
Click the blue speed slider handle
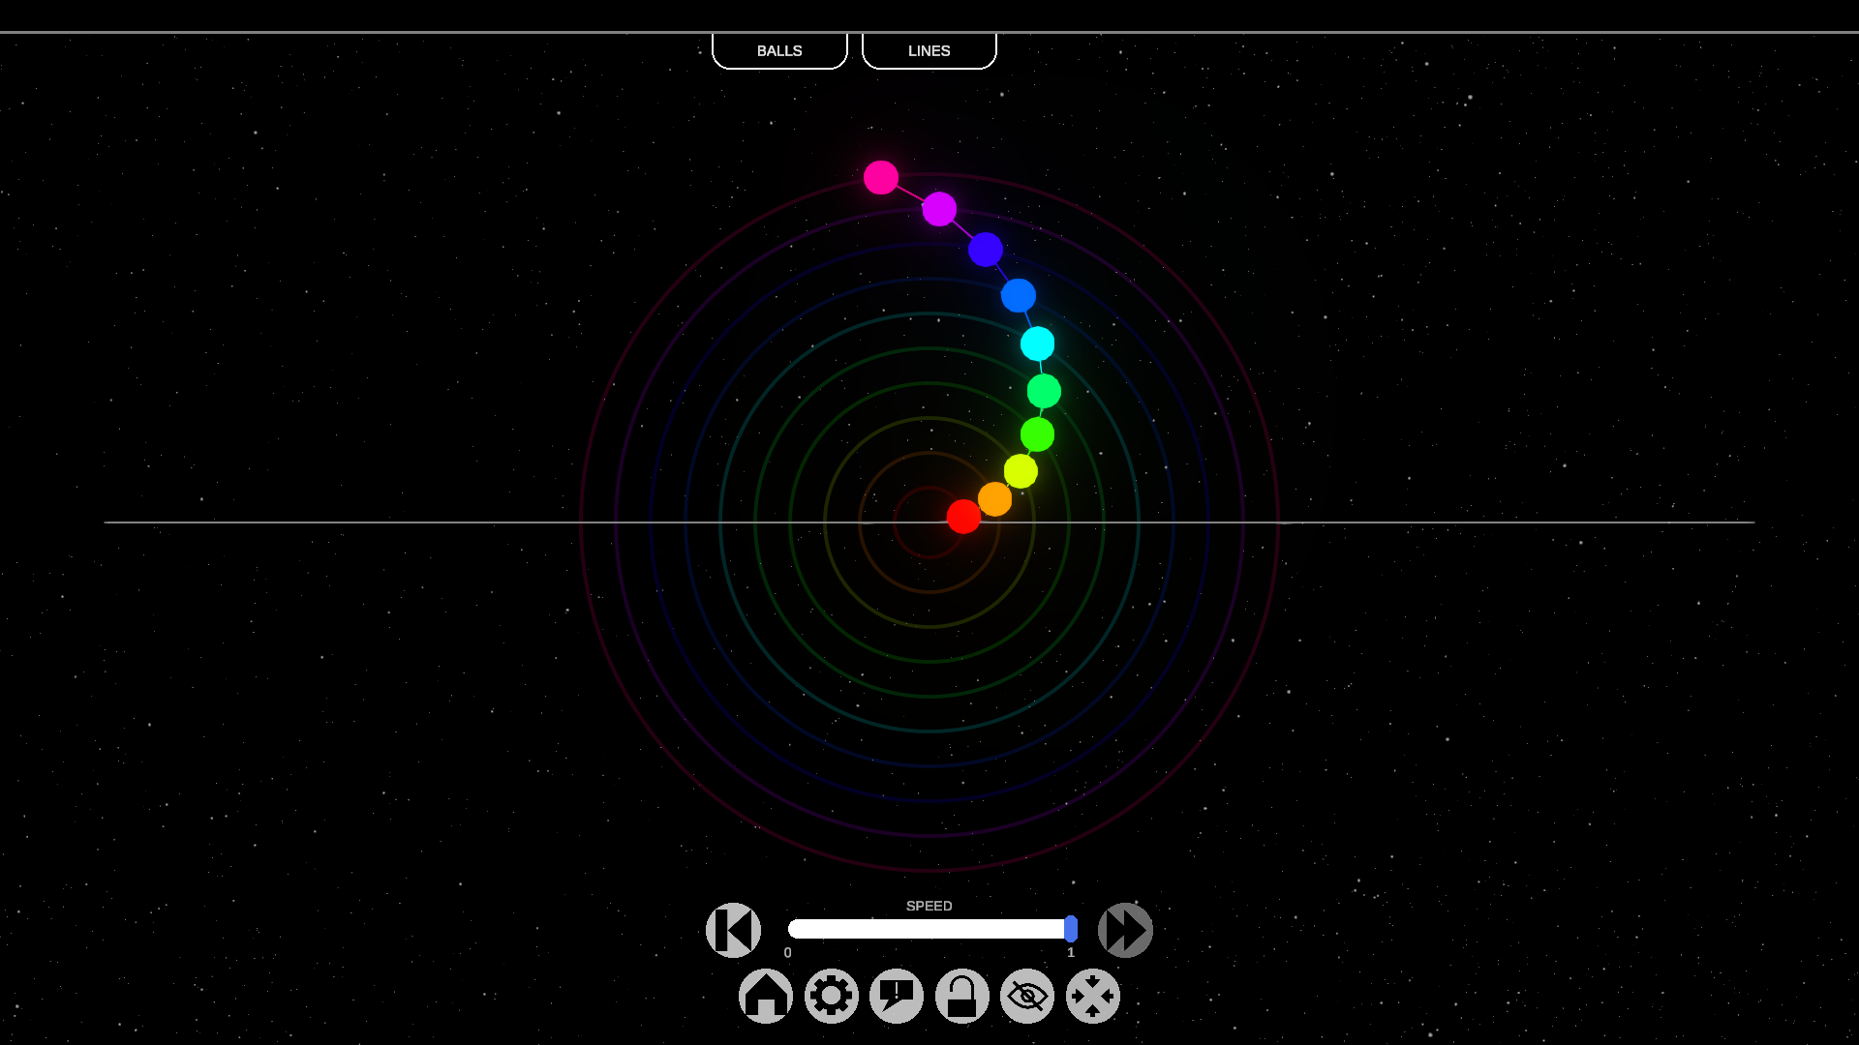[1070, 929]
